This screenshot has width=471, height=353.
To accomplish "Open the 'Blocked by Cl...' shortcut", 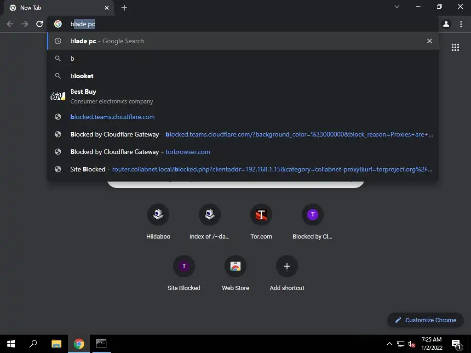I will coord(313,222).
